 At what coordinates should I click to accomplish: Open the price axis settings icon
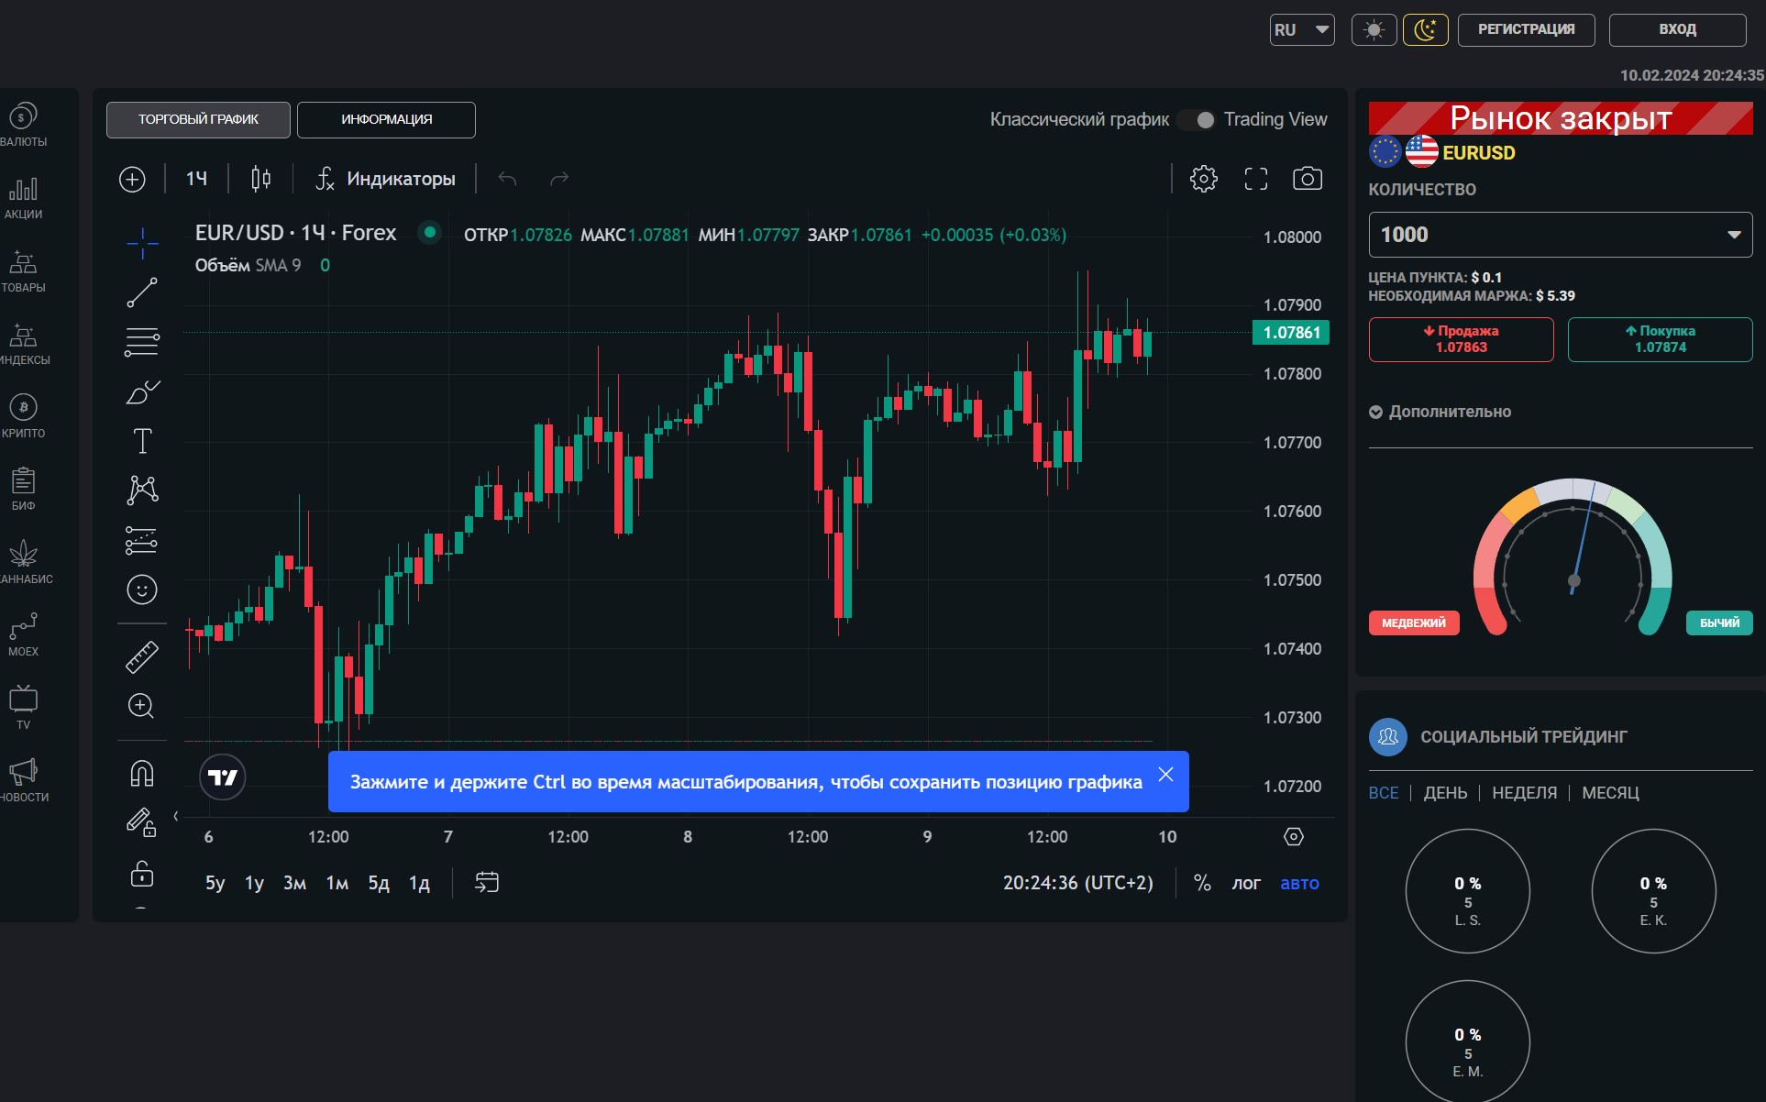pos(1294,836)
